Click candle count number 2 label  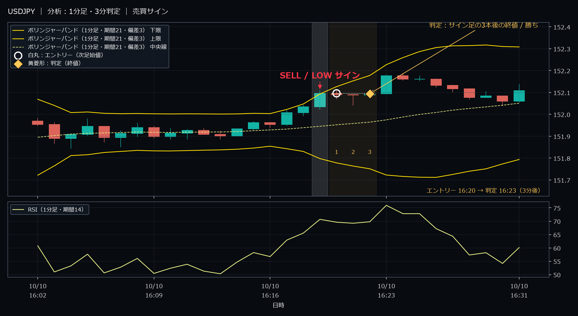[353, 152]
